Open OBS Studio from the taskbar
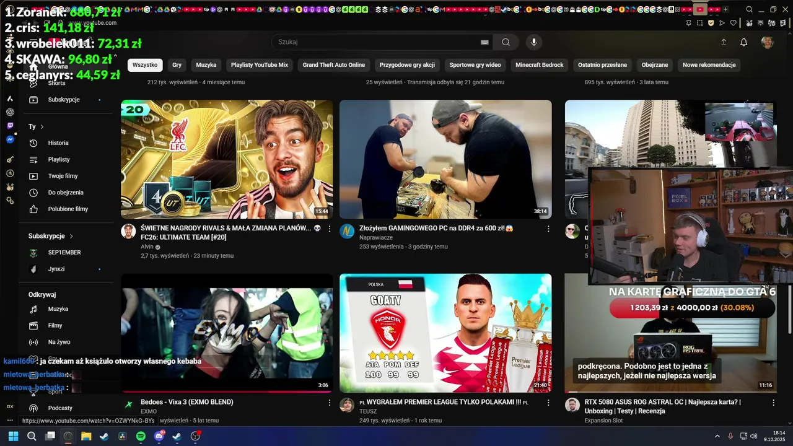Image resolution: width=793 pixels, height=446 pixels. click(195, 436)
